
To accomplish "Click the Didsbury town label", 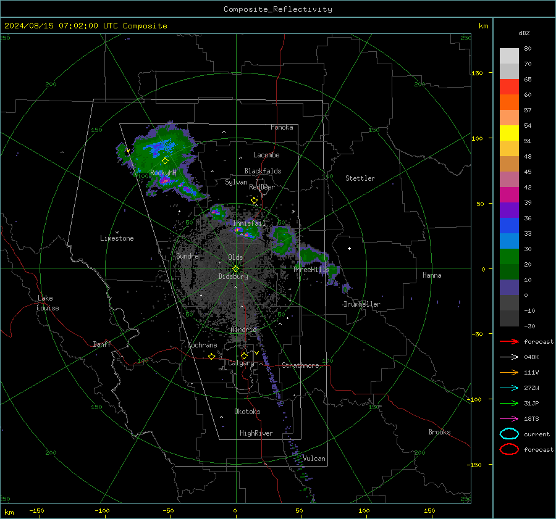I will pos(233,276).
